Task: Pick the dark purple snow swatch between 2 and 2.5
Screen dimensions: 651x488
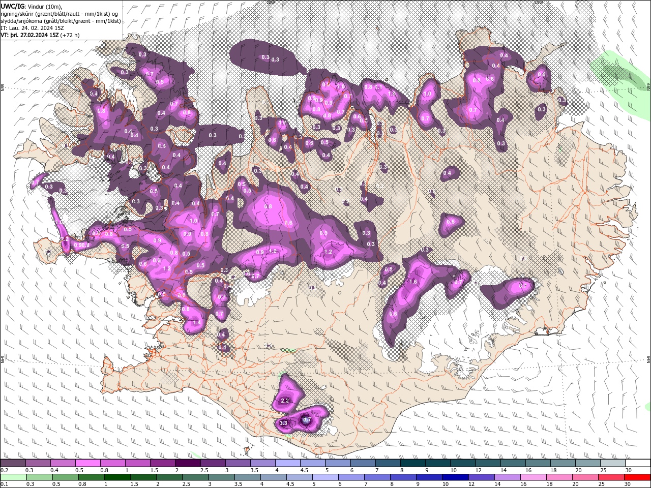Action: click(x=188, y=463)
